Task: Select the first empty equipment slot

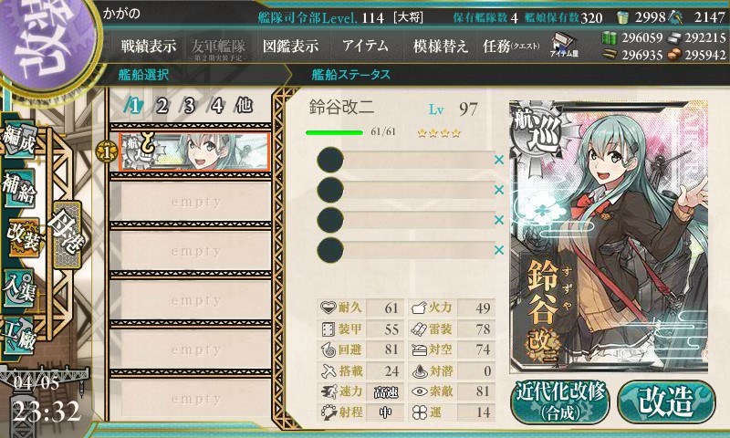Action: point(405,160)
